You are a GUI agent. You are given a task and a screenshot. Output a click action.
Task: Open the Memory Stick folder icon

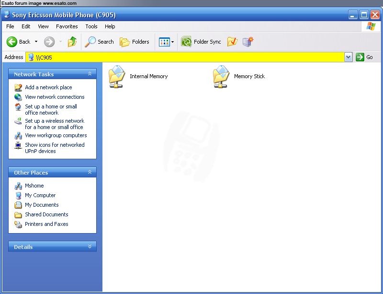tap(221, 77)
